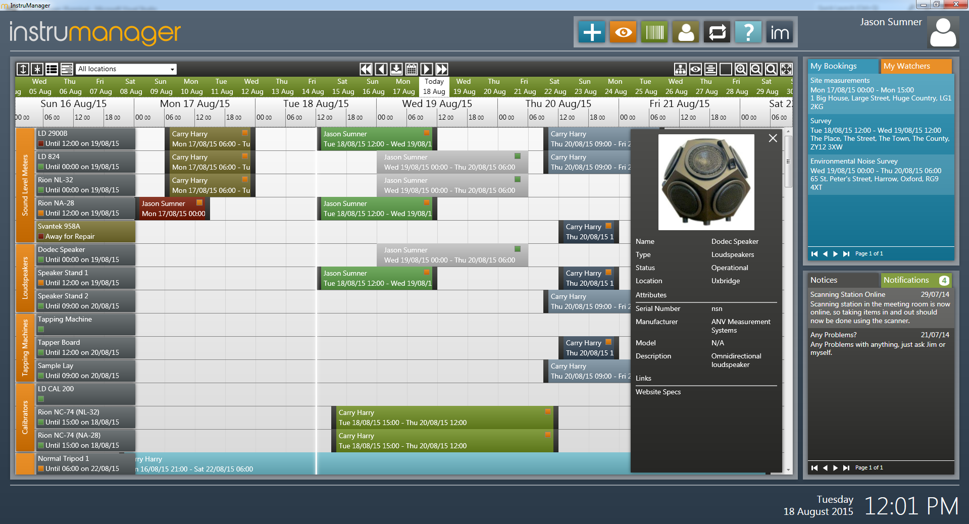This screenshot has width=969, height=524.
Task: Zoom in on the timeline
Action: point(741,69)
